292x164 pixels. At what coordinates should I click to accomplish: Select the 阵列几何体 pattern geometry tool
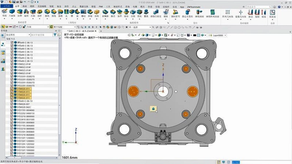(228, 13)
